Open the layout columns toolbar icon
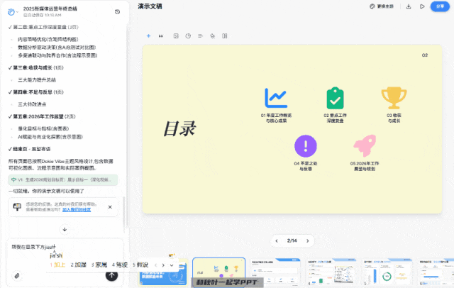Image resolution: width=454 pixels, height=288 pixels. pos(225,36)
